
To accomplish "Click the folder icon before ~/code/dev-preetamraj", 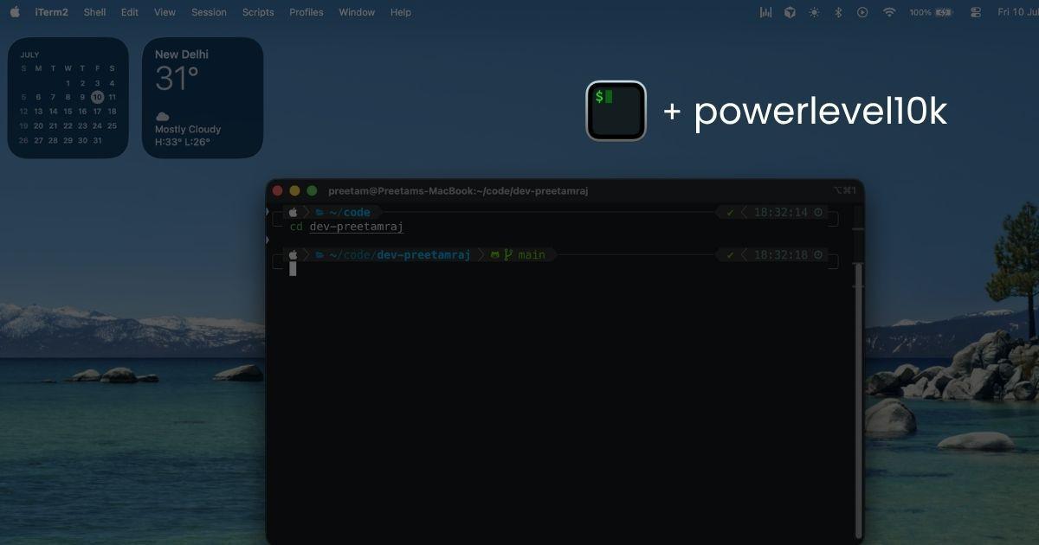I will (319, 254).
